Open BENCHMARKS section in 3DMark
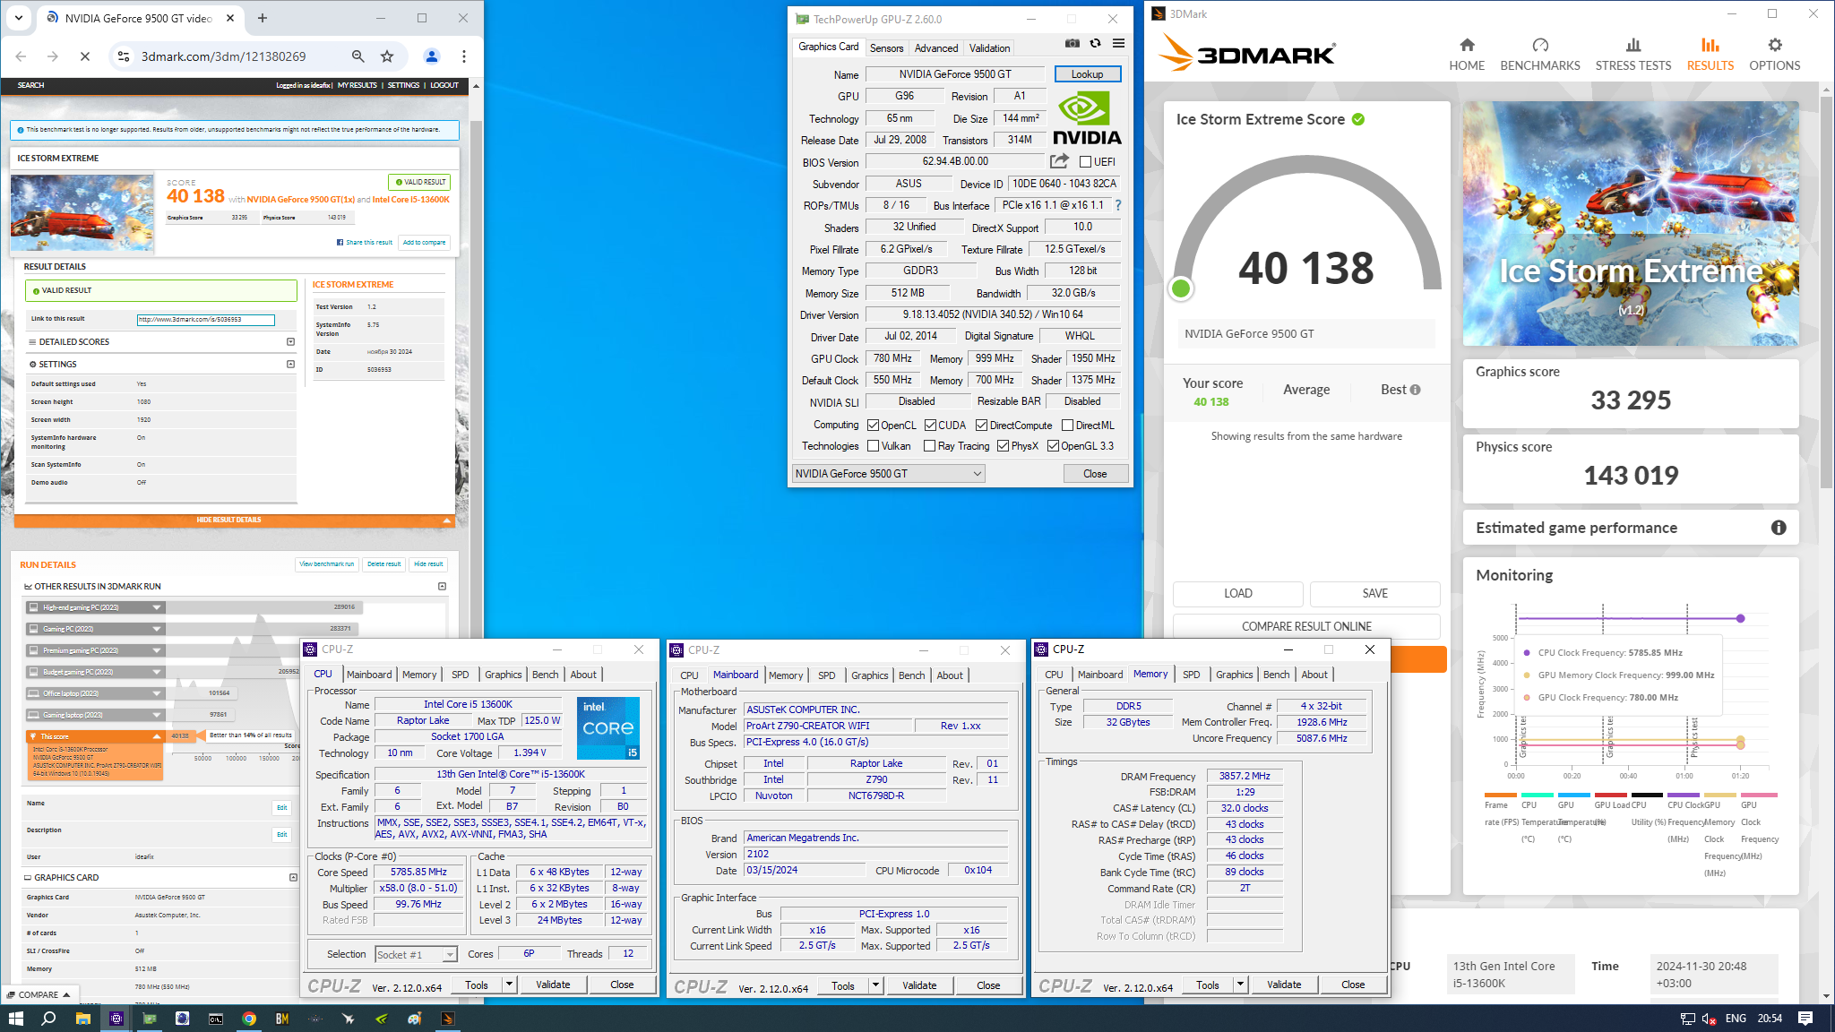Image resolution: width=1835 pixels, height=1032 pixels. pyautogui.click(x=1540, y=55)
